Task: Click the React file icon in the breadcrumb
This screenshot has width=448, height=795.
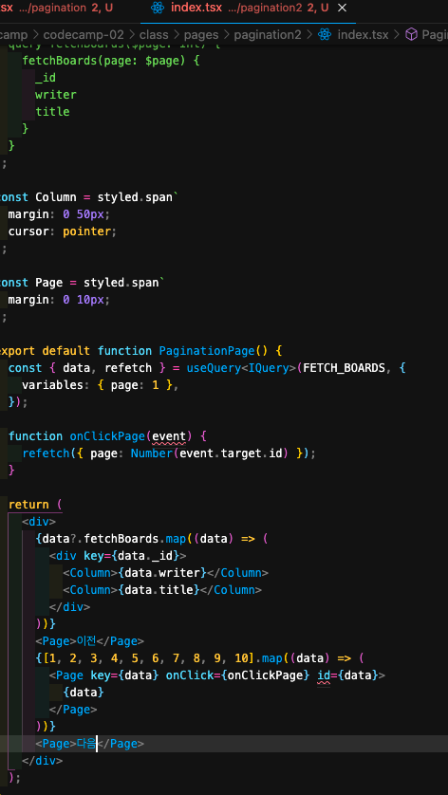Action: click(x=325, y=34)
